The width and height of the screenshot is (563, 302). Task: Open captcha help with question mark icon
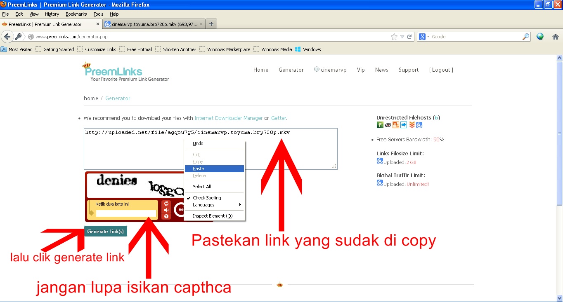tap(166, 216)
